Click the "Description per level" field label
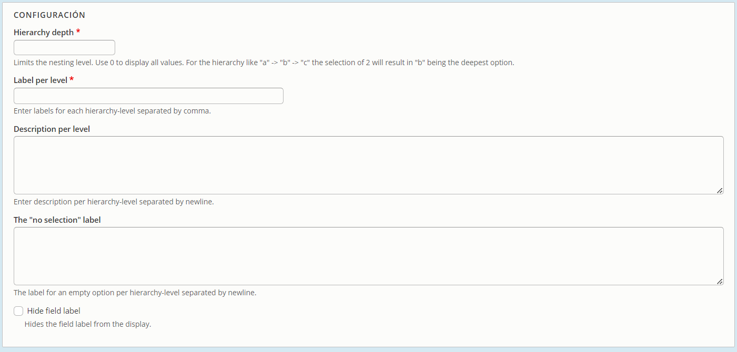This screenshot has width=737, height=352. (52, 129)
